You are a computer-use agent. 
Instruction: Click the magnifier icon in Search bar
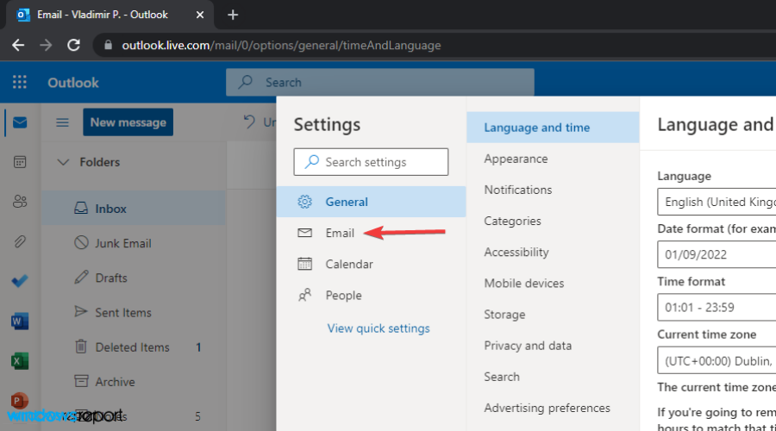point(245,82)
